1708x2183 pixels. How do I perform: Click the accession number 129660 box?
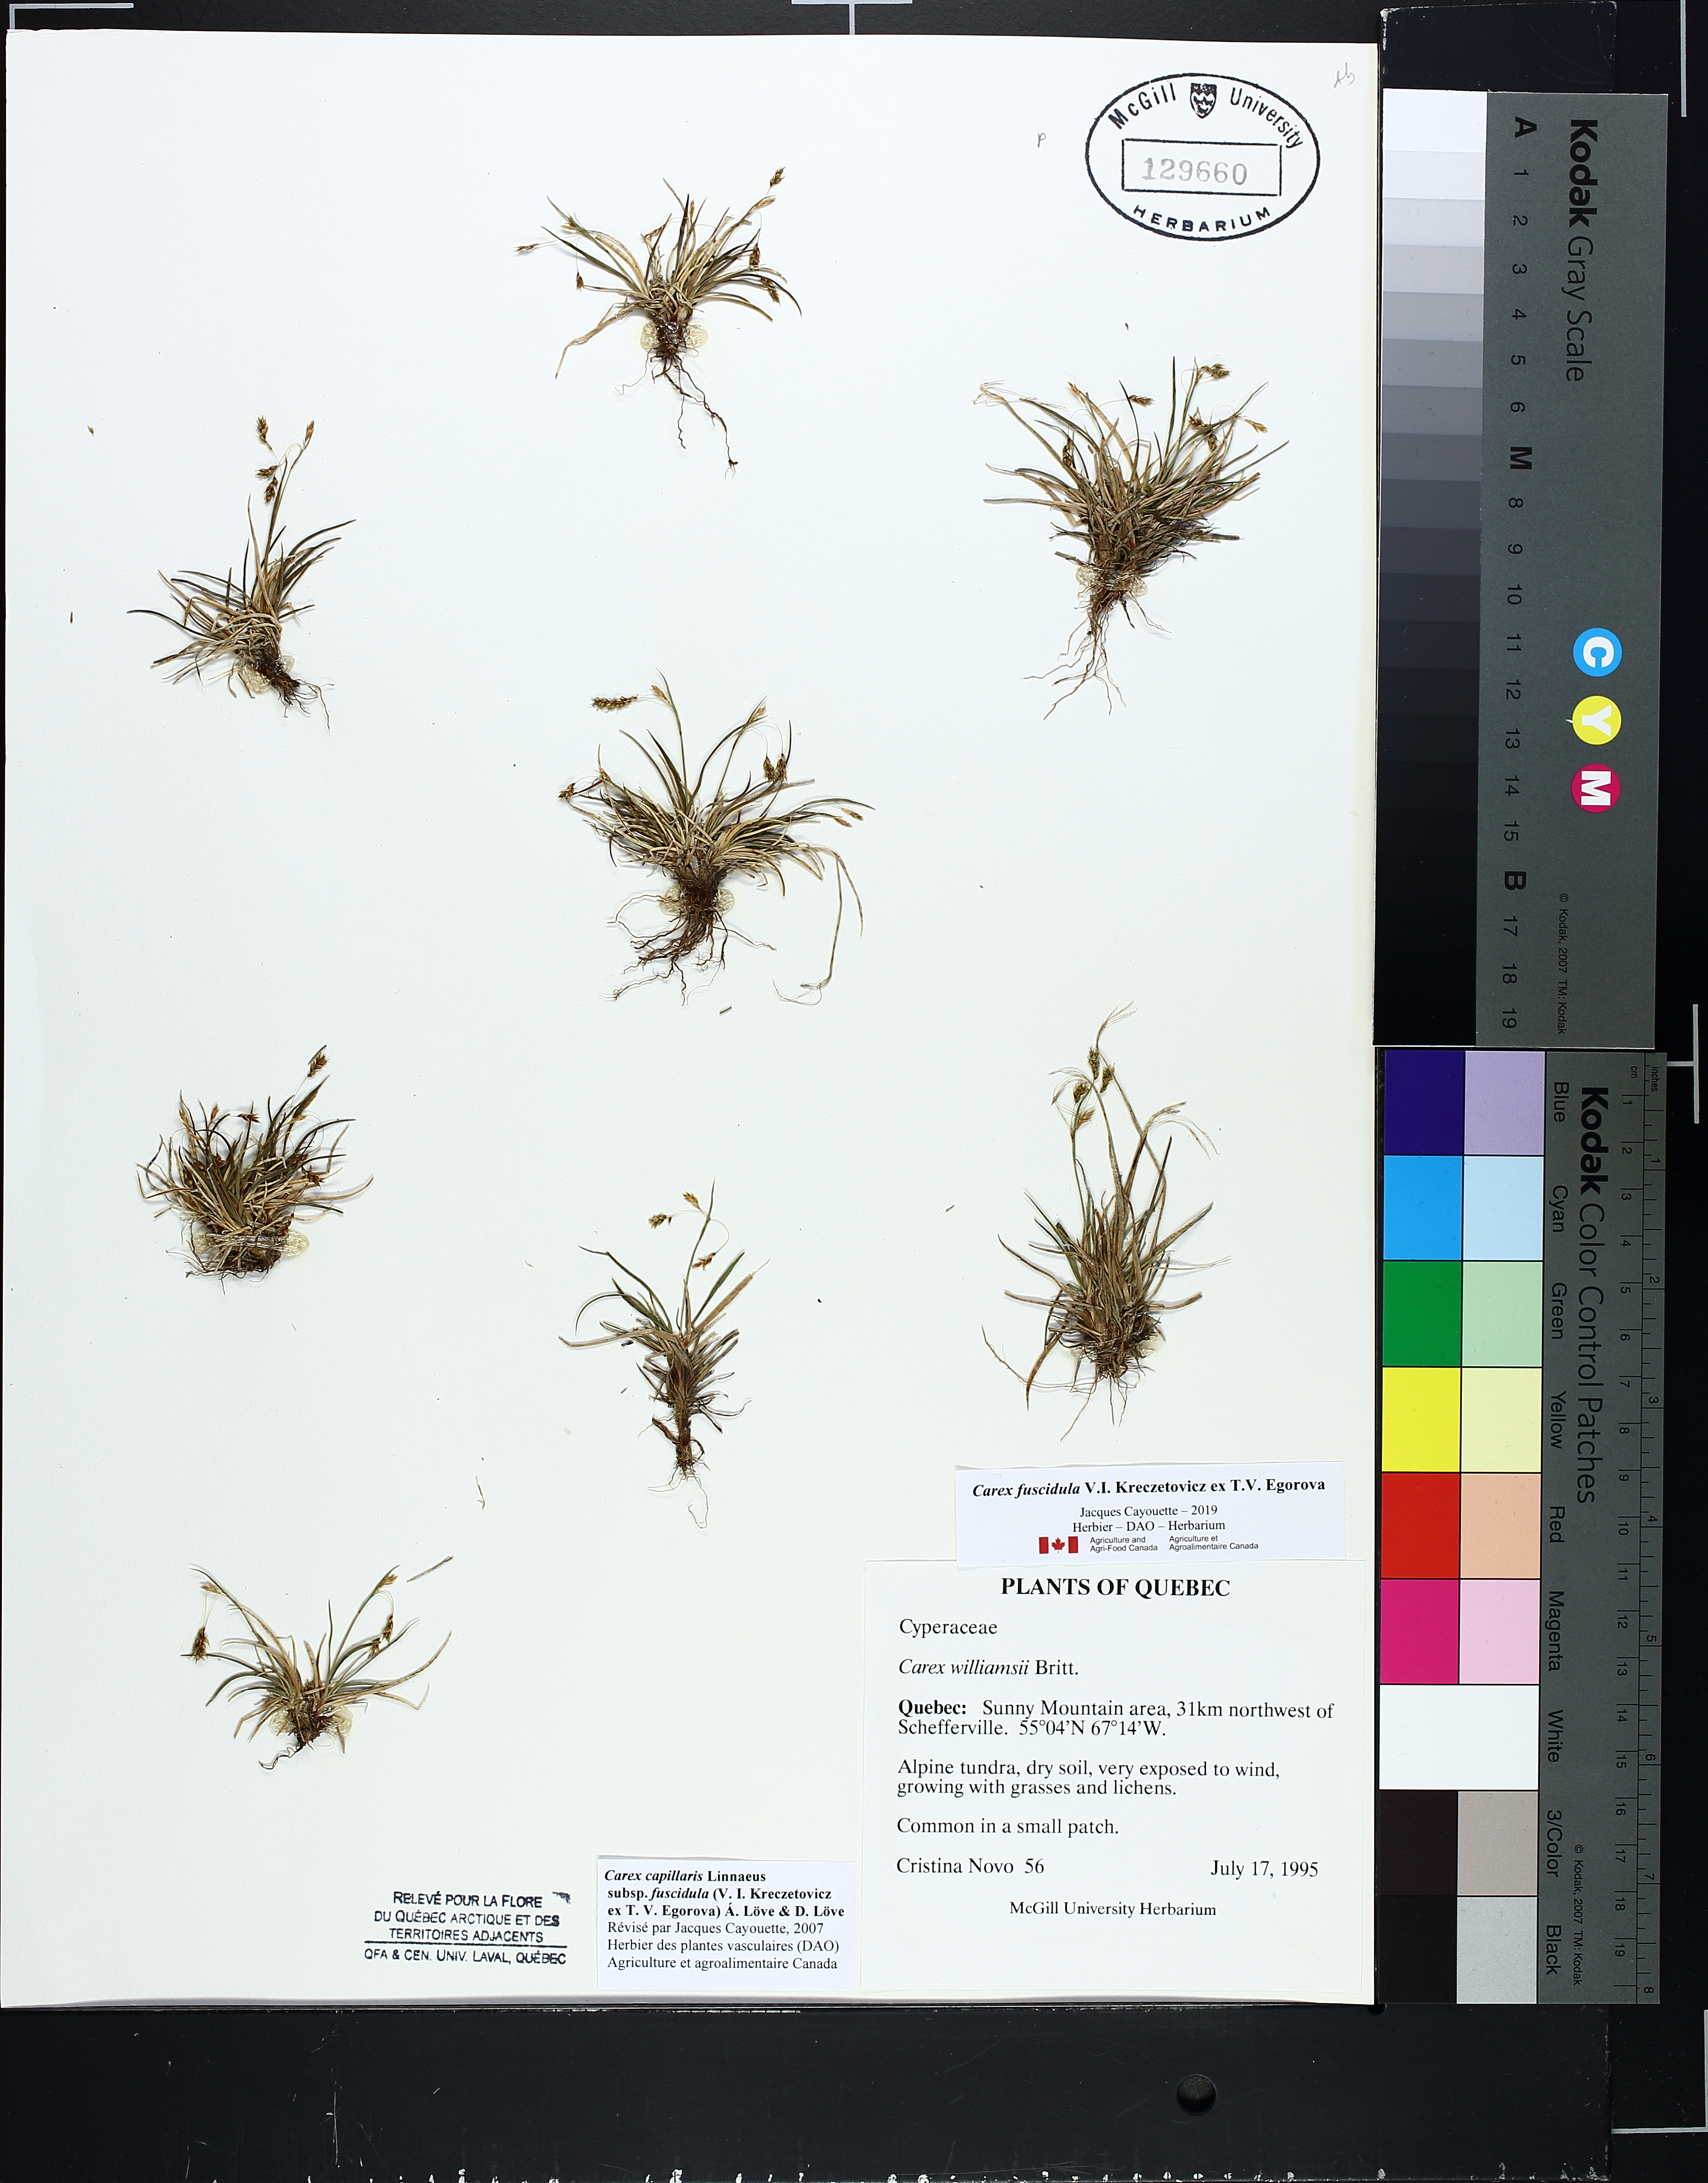1201,169
